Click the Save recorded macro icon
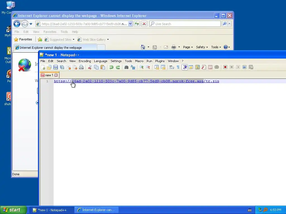The image size is (286, 214). click(x=251, y=67)
